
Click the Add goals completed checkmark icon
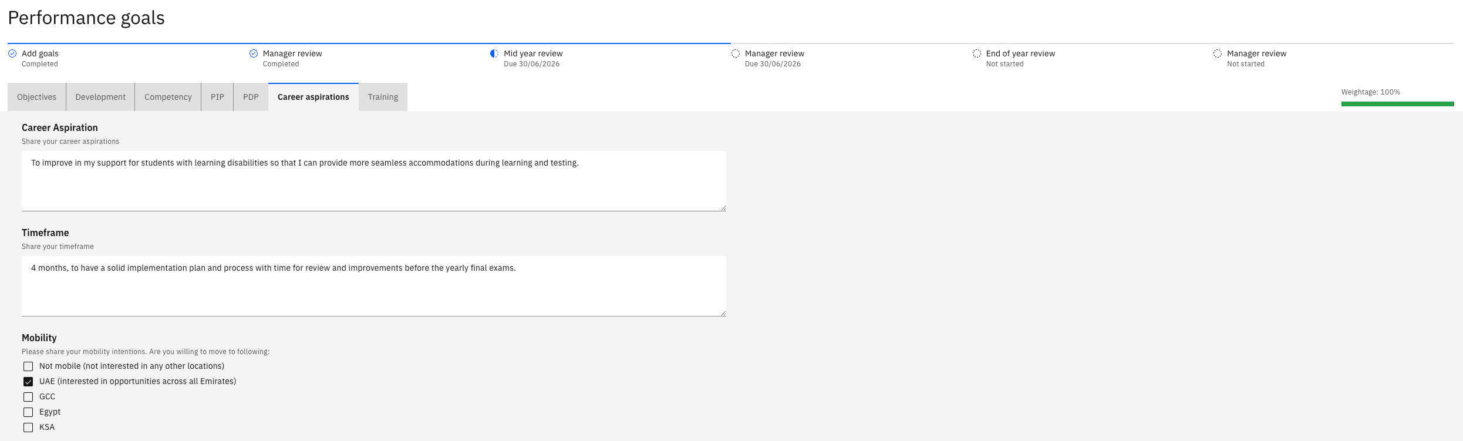(12, 53)
